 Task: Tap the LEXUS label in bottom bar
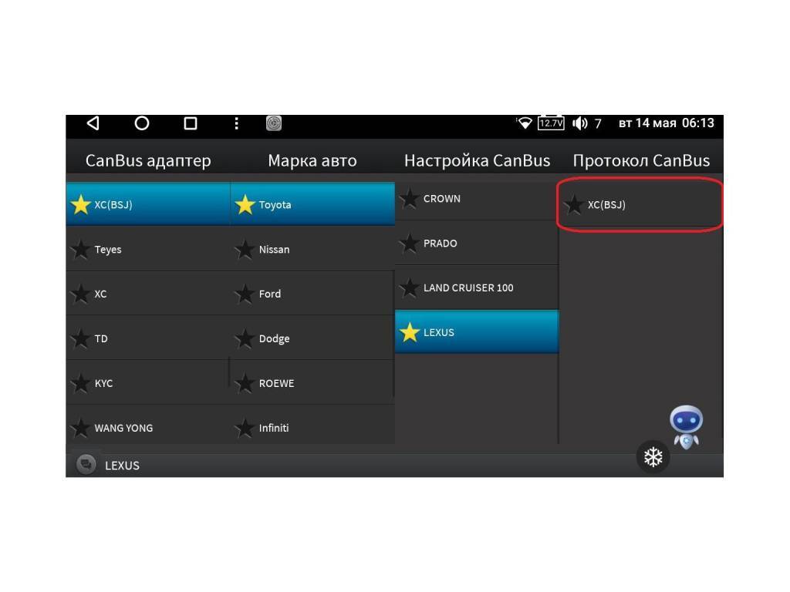[122, 466]
